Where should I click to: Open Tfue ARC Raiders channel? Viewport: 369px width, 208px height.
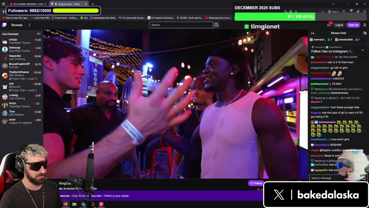point(22,113)
